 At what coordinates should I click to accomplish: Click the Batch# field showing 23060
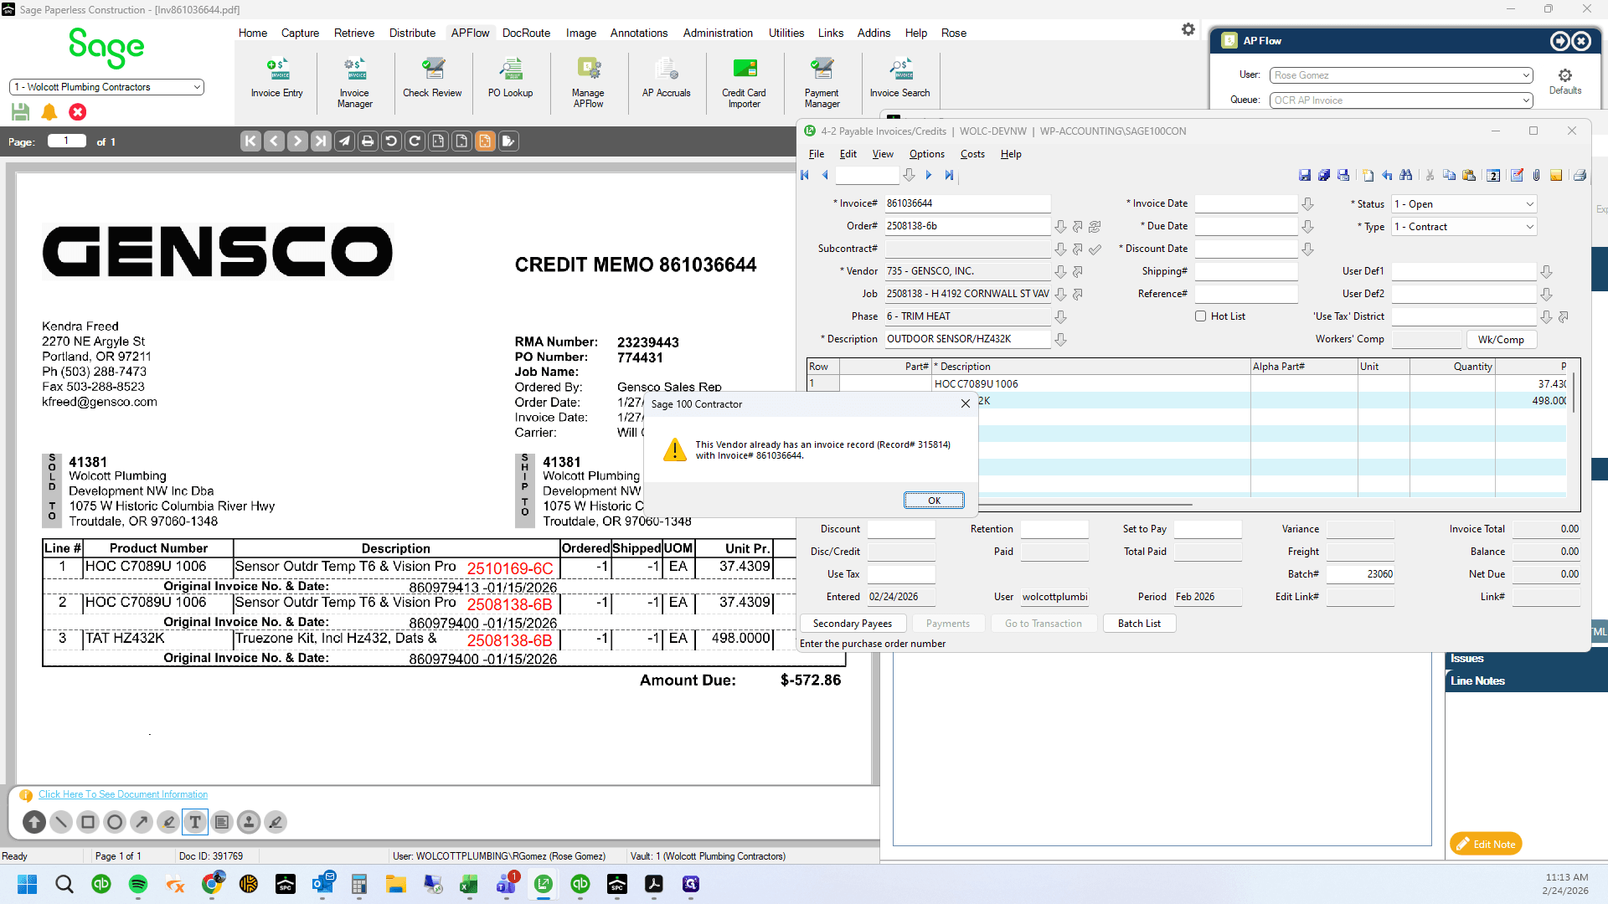1360,574
